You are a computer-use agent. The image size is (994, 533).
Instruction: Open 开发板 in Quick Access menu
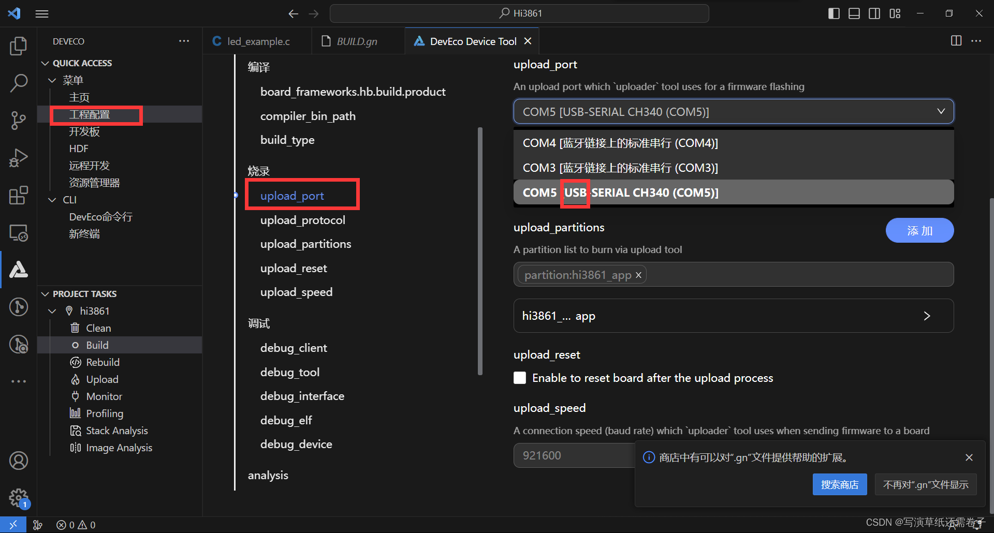(84, 131)
